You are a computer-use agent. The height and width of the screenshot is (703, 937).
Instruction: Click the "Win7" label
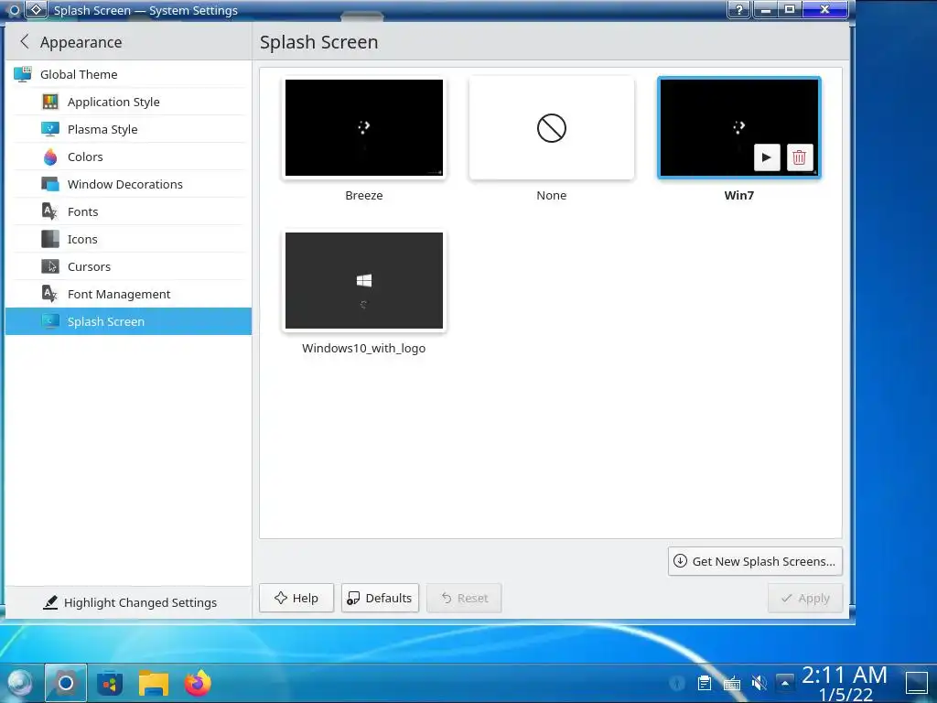click(739, 196)
